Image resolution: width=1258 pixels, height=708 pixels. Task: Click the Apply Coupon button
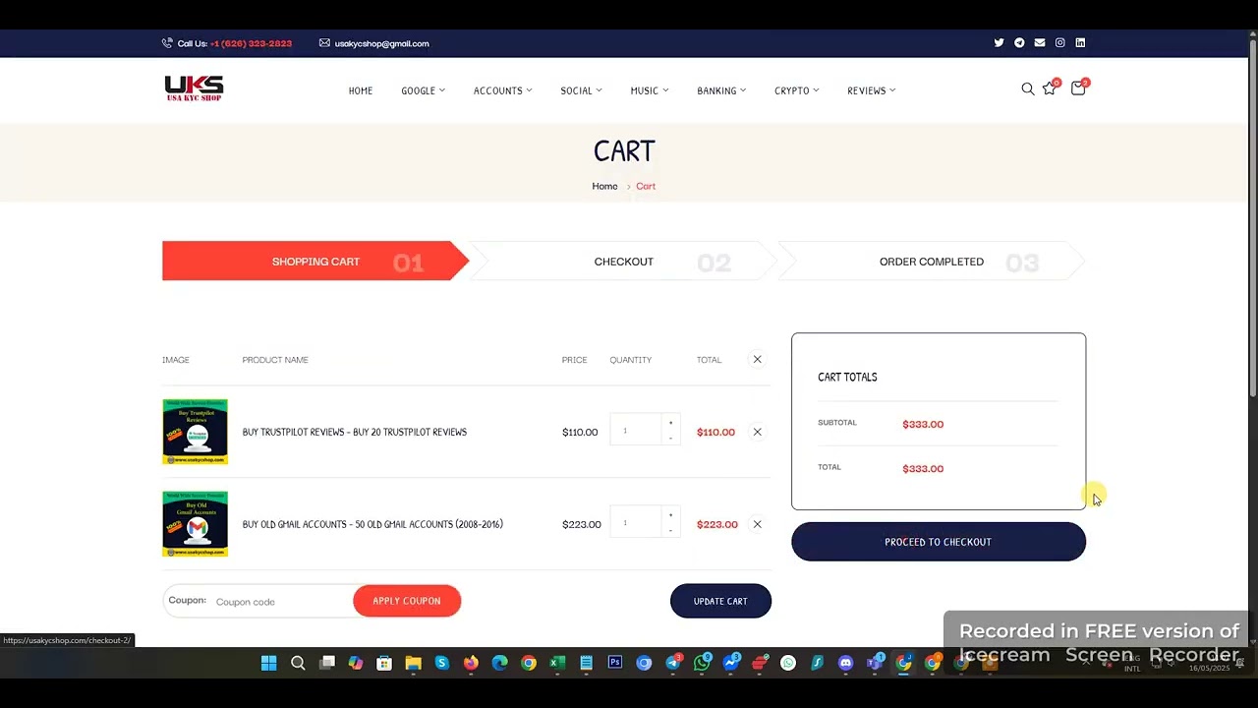pyautogui.click(x=407, y=601)
